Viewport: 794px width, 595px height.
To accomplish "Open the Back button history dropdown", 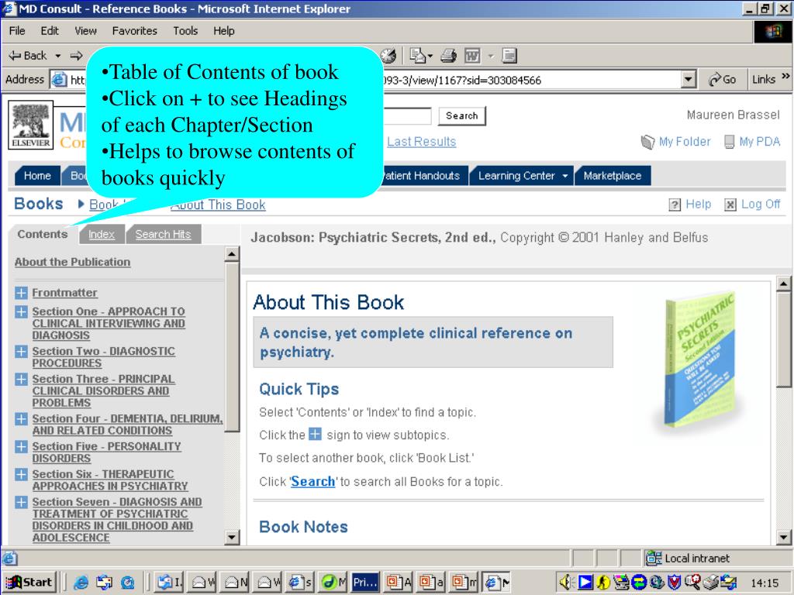I will point(57,56).
